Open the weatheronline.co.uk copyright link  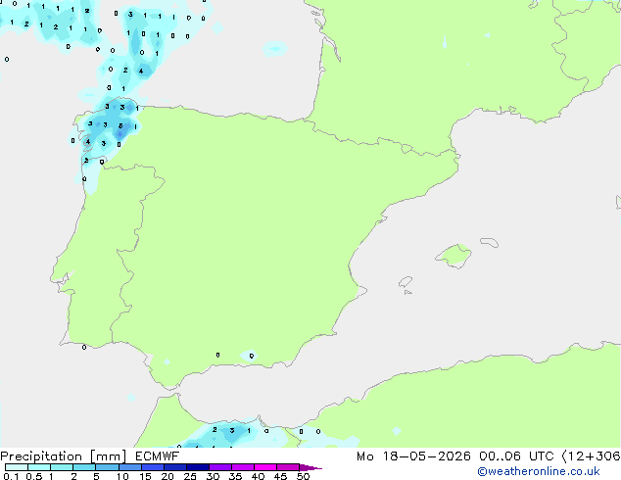(539, 471)
